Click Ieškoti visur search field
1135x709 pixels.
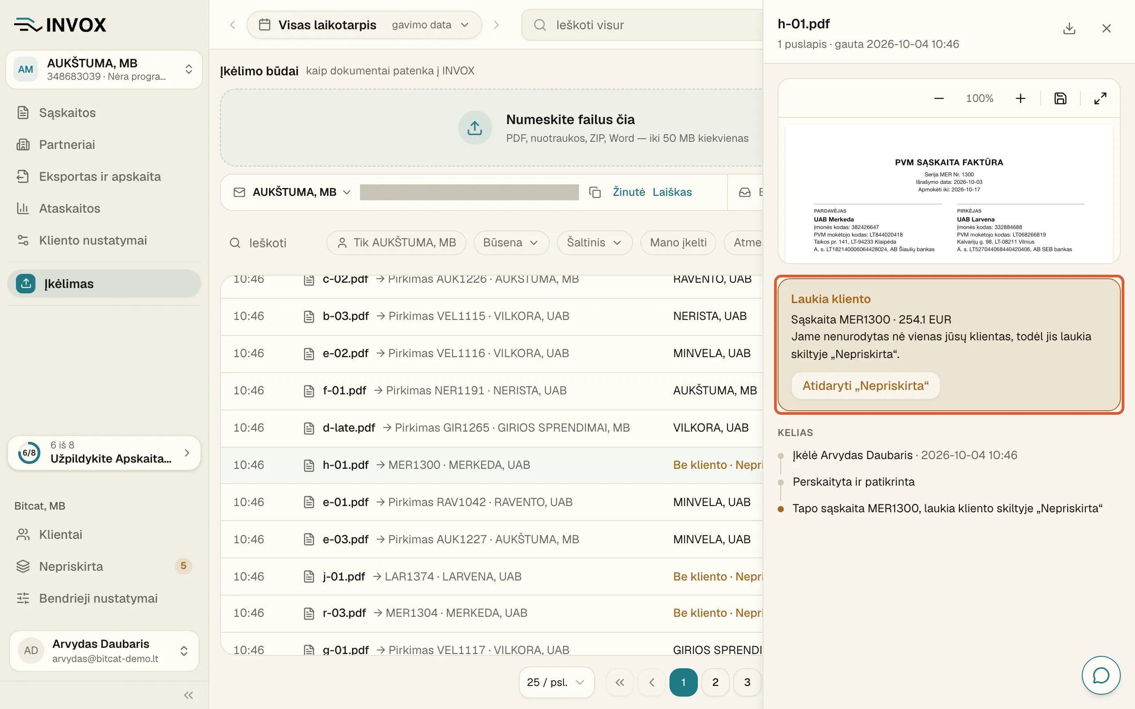[x=642, y=25]
